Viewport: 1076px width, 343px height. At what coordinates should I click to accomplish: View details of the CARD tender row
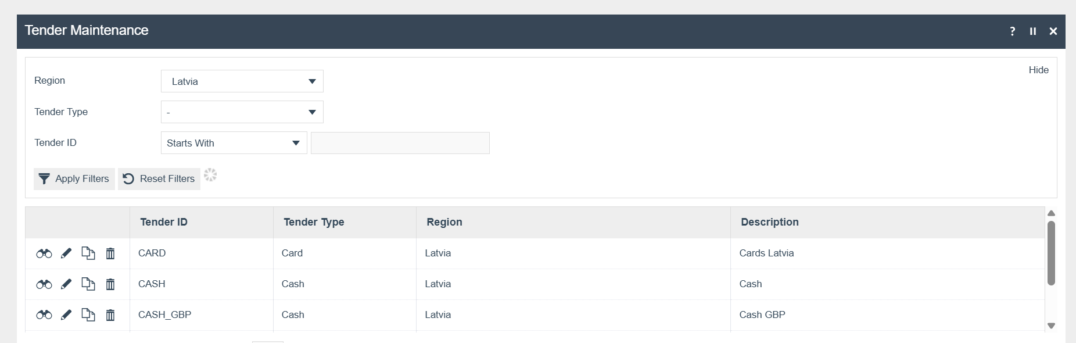coord(44,253)
